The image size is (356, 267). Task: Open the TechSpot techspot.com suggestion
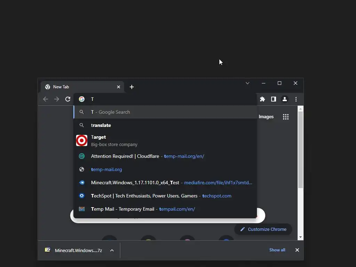[165, 196]
